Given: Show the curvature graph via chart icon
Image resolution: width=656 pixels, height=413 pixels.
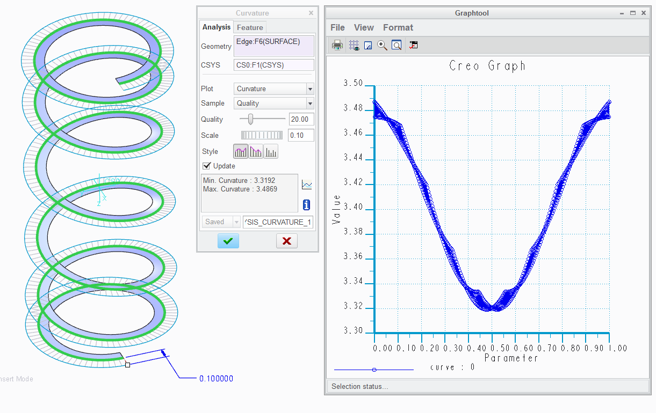Looking at the screenshot, I should click(307, 185).
